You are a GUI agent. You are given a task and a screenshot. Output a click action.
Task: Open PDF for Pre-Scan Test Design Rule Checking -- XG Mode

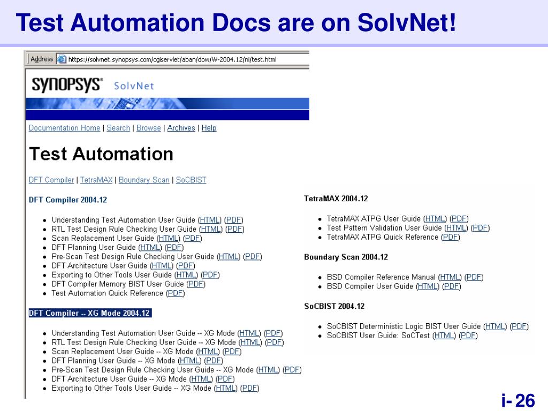[292, 369]
